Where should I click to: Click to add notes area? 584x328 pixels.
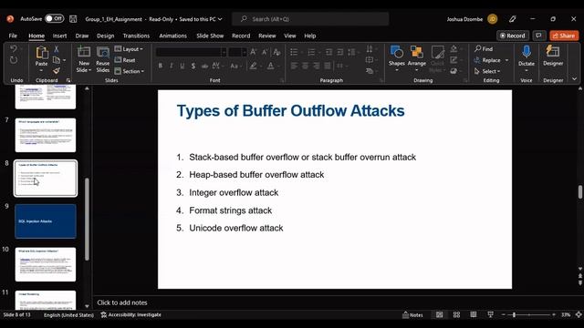[x=122, y=302]
